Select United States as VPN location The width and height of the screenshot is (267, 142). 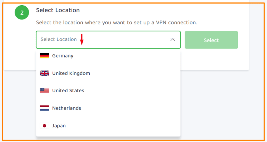[68, 90]
